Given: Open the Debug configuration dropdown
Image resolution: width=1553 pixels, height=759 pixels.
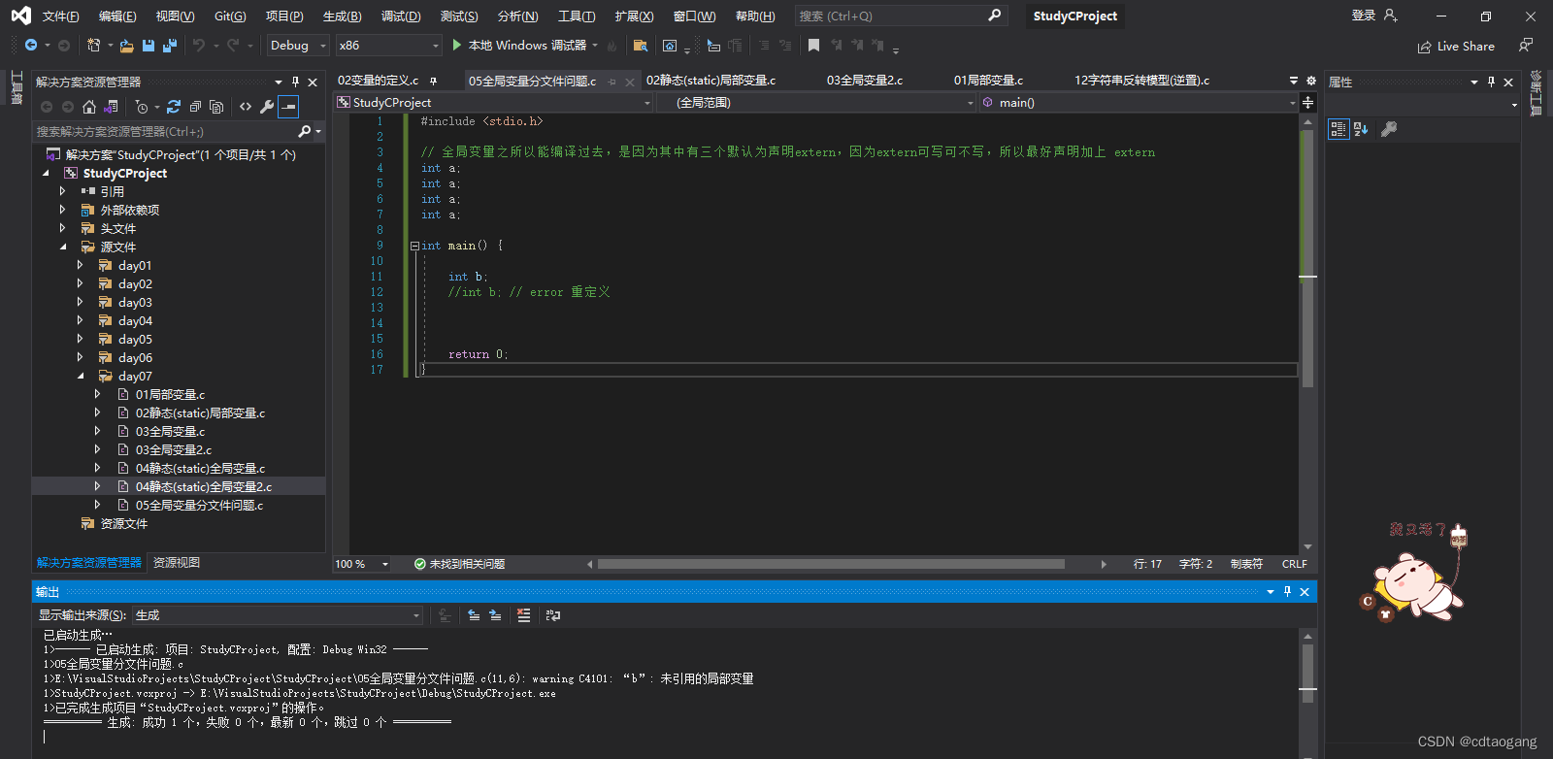Looking at the screenshot, I should click(298, 46).
